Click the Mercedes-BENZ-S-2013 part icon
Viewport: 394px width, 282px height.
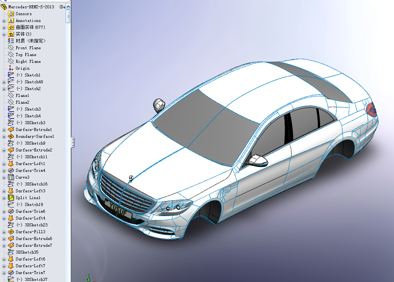point(3,7)
